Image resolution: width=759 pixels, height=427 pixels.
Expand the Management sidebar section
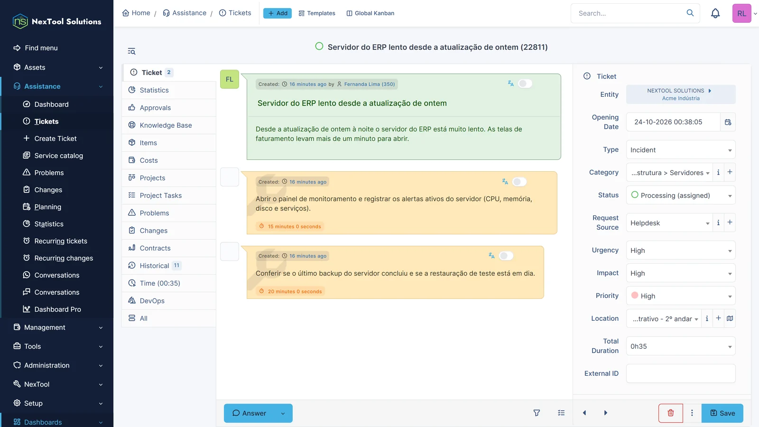(58, 327)
